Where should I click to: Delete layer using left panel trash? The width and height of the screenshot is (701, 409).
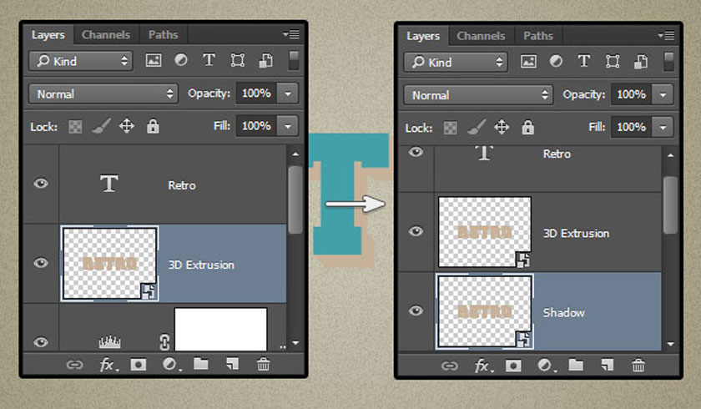coord(264,364)
